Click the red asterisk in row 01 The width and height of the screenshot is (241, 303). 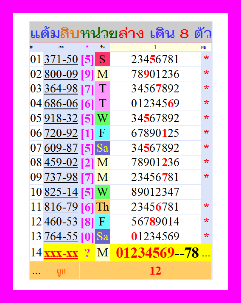pyautogui.click(x=206, y=58)
